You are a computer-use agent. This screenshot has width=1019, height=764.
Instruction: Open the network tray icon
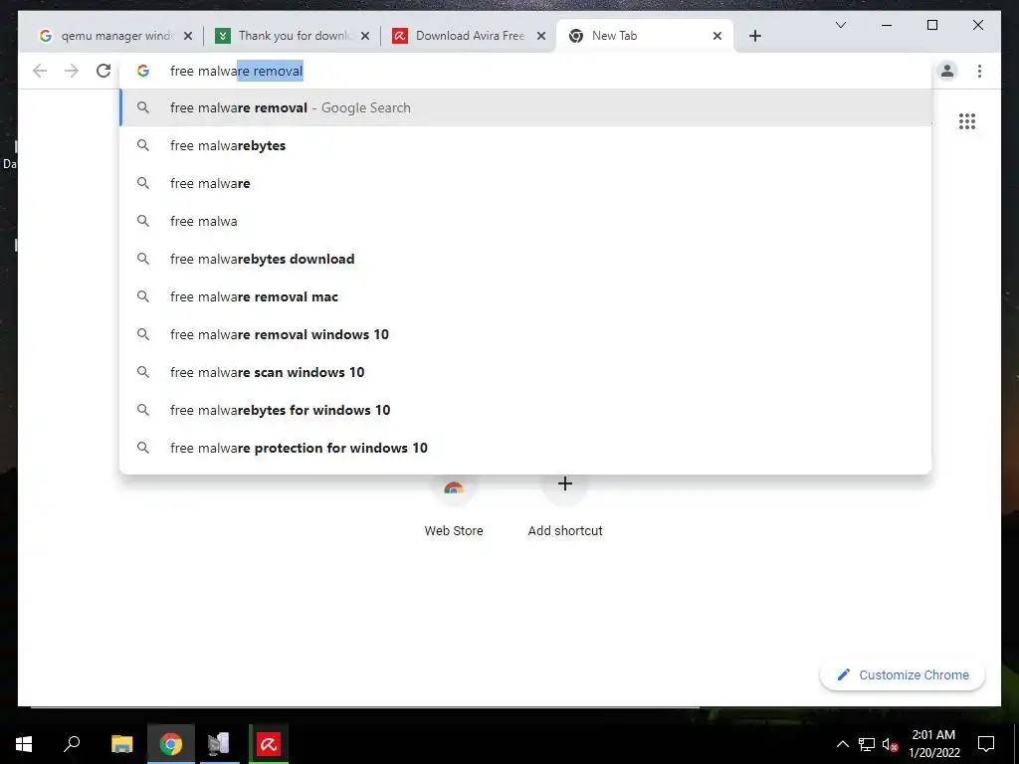(867, 744)
